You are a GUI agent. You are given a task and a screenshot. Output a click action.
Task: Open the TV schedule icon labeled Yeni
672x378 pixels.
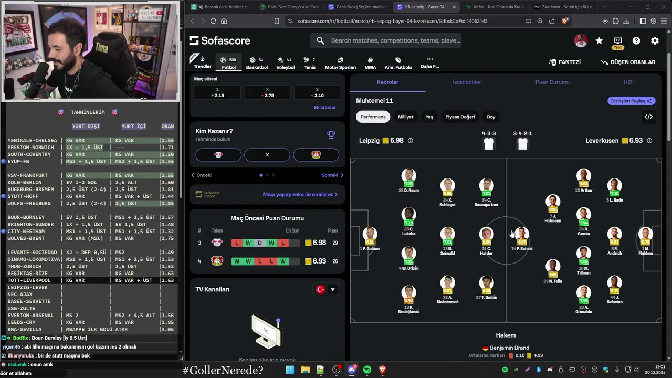click(618, 42)
